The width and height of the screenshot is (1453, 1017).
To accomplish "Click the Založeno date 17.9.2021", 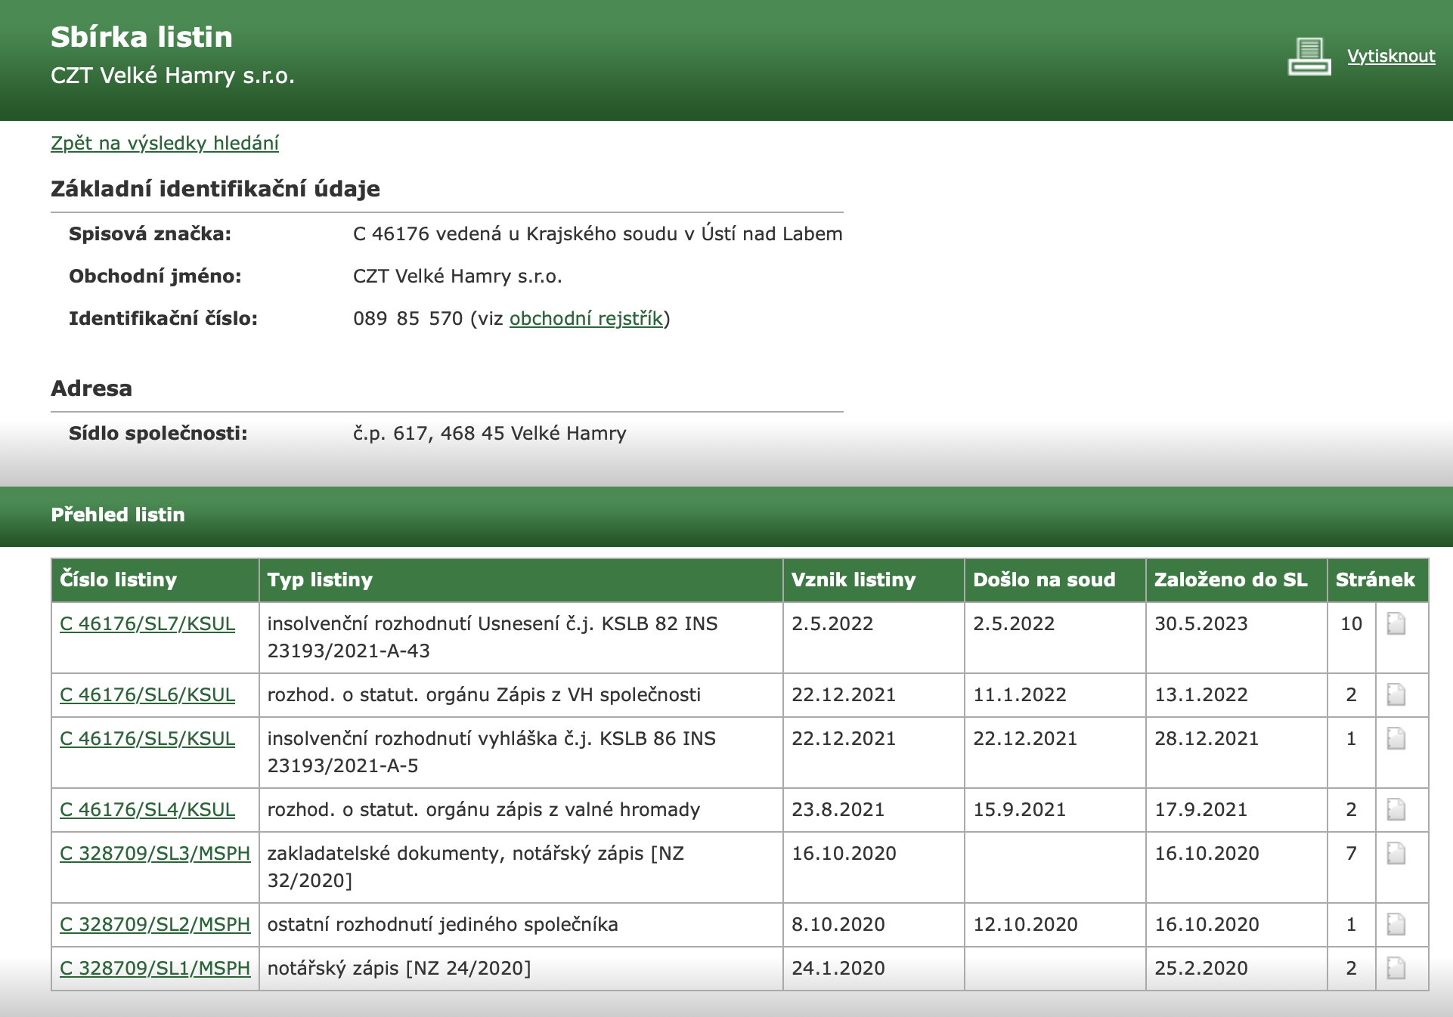I will (1201, 810).
